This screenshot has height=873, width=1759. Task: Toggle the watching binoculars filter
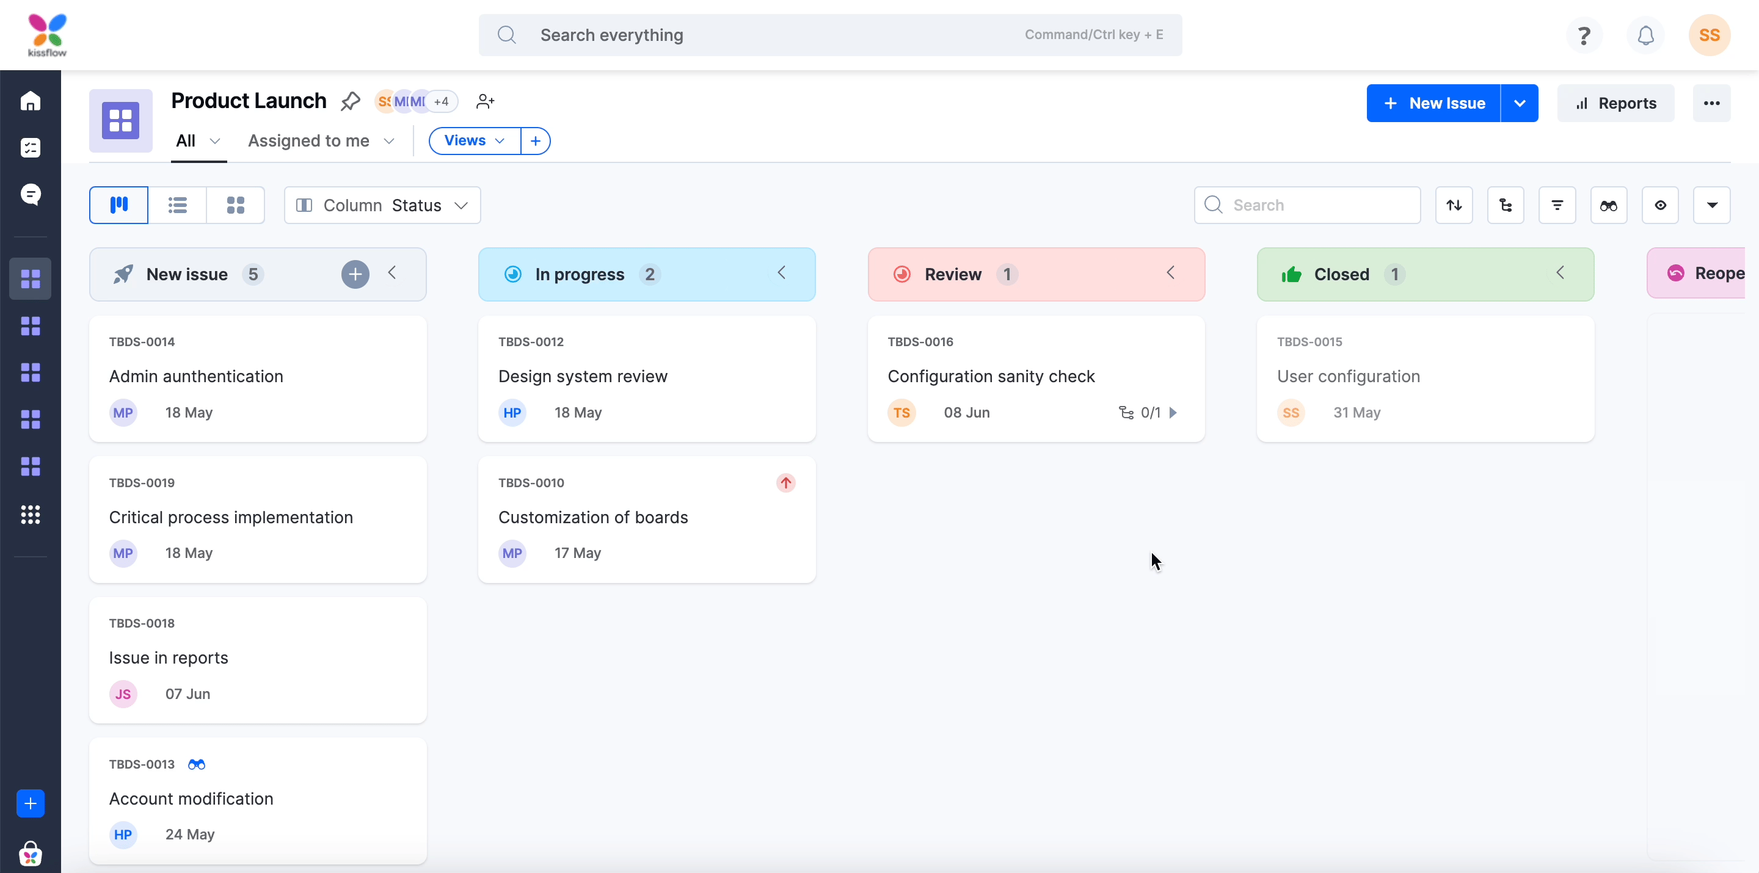coord(1608,205)
